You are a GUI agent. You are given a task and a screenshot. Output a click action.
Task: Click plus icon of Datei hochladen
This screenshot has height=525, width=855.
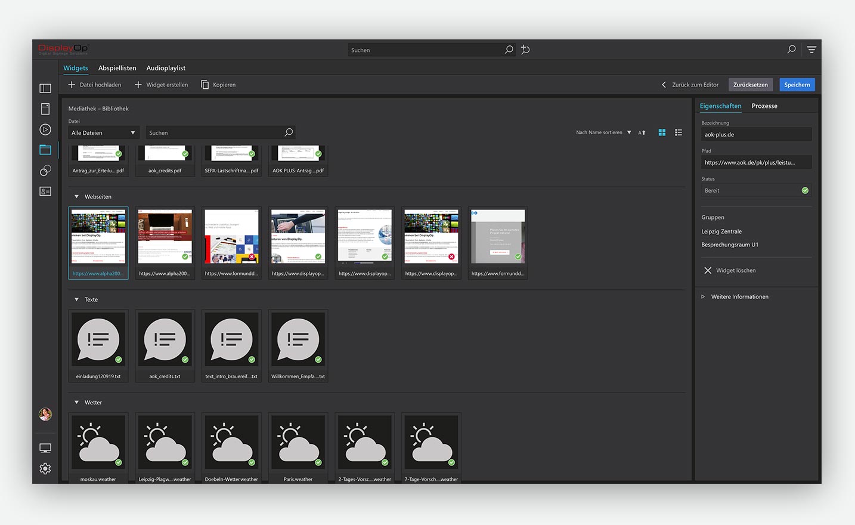72,85
